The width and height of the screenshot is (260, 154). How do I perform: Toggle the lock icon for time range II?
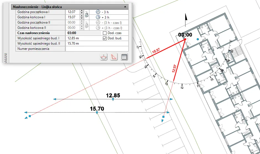pyautogui.click(x=87, y=25)
